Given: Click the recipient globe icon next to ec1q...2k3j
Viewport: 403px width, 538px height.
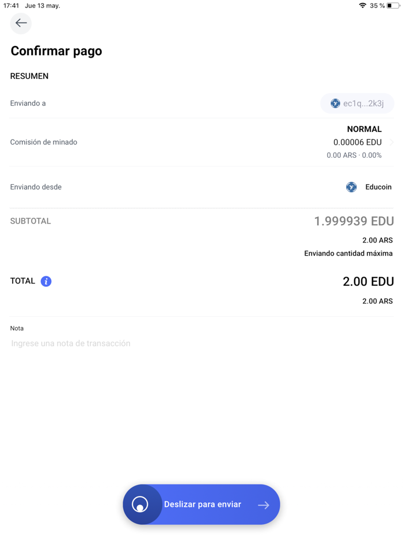Looking at the screenshot, I should (x=335, y=103).
